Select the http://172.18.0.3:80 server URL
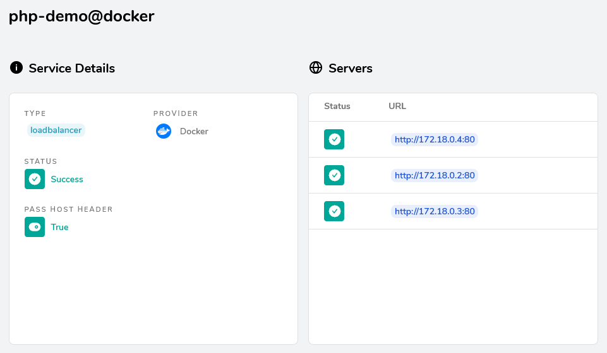 (435, 211)
